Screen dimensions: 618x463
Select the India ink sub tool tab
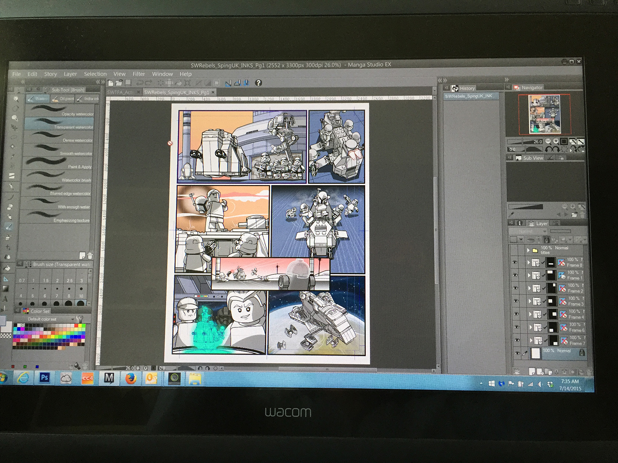(x=88, y=99)
